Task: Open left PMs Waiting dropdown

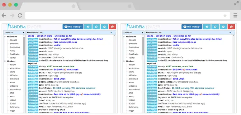Action: (73, 27)
